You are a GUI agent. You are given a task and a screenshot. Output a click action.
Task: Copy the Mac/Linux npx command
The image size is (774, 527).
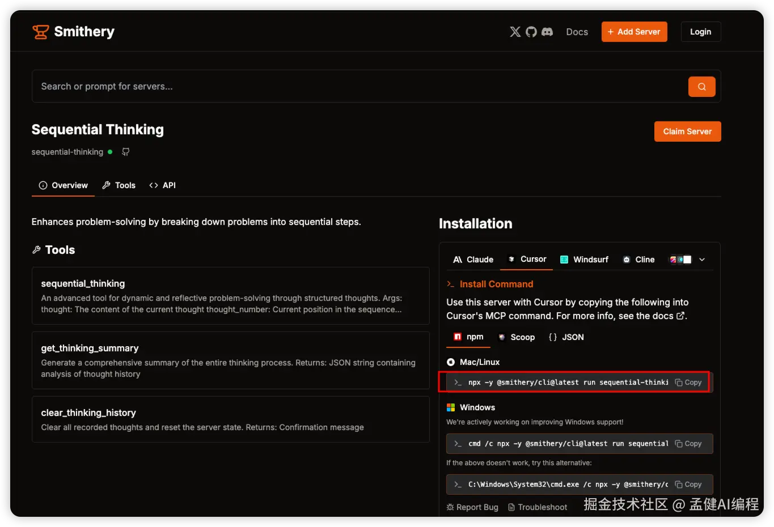(688, 382)
